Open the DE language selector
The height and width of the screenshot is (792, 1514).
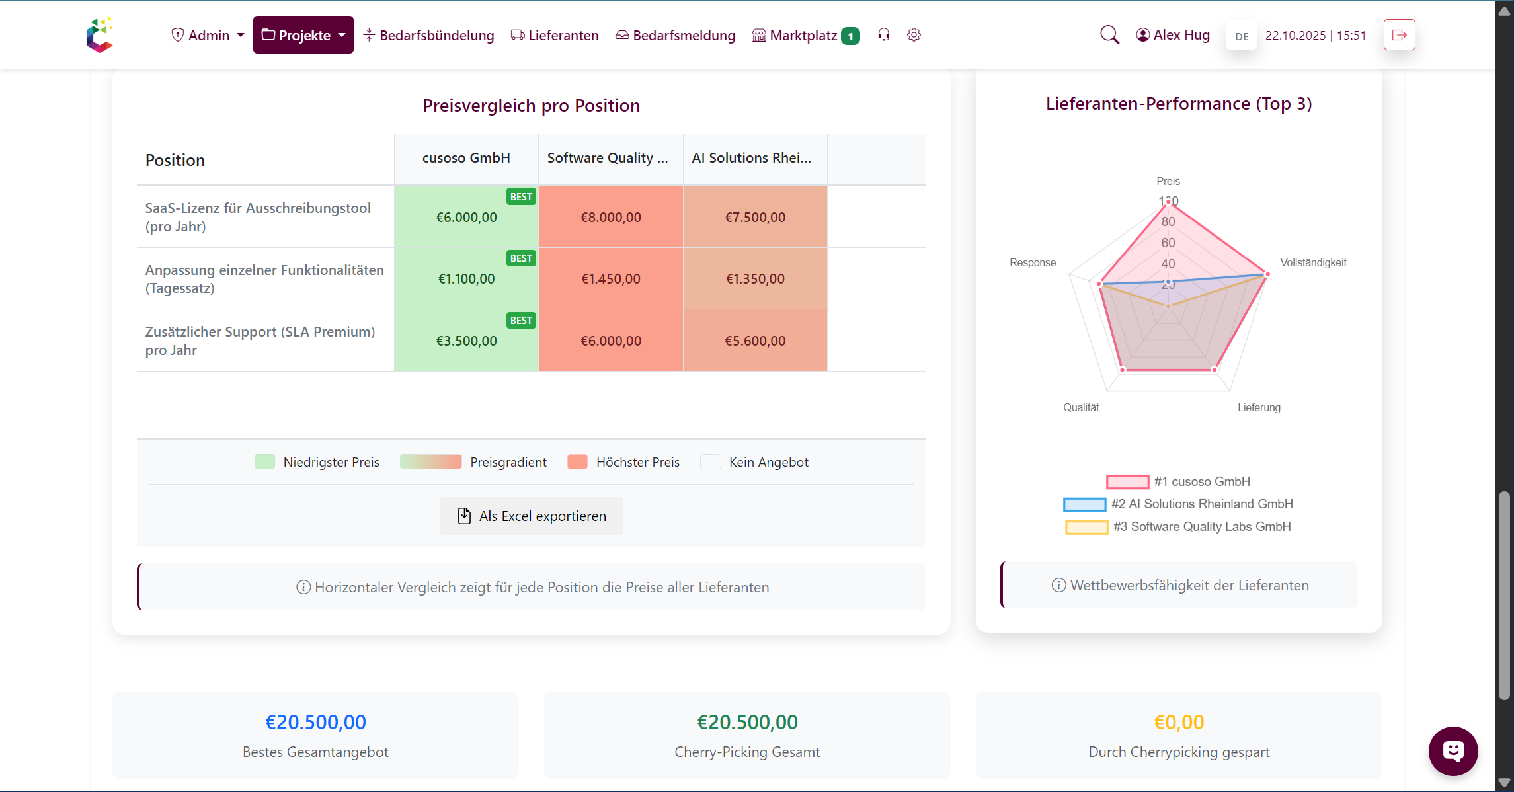point(1241,36)
